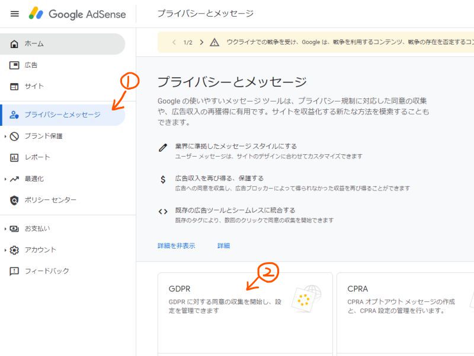Click the お支払い money icon
Viewport: 474px width, 356px height.
(x=14, y=228)
